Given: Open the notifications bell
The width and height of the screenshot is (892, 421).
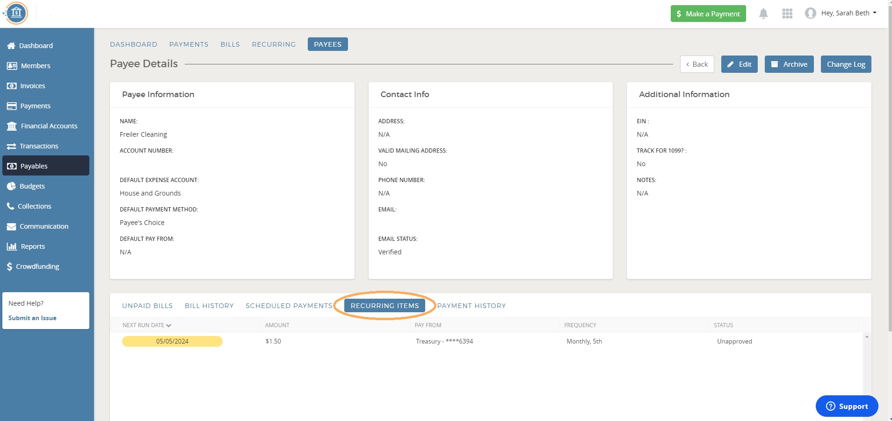Looking at the screenshot, I should (x=762, y=13).
